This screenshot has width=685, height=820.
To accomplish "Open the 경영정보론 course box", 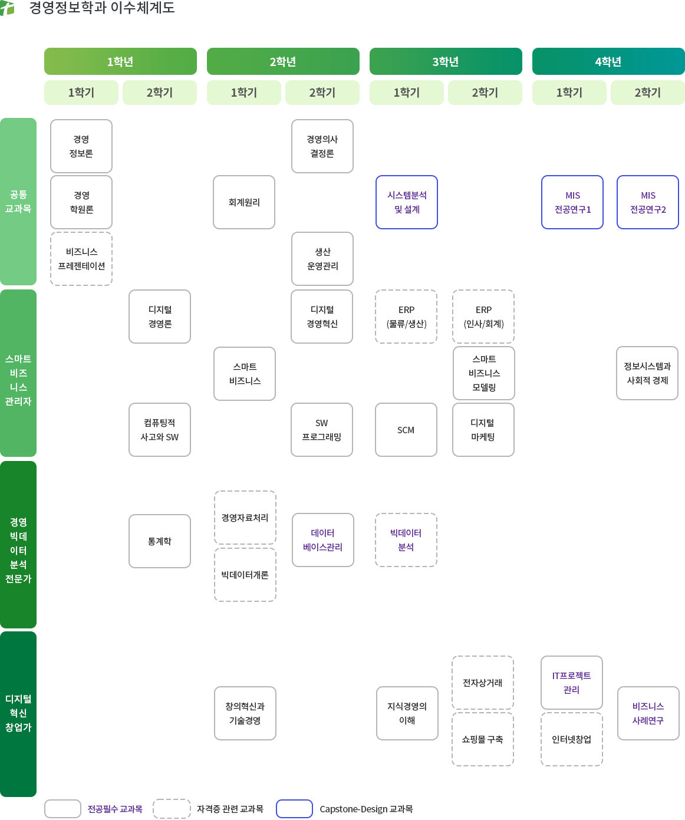I will tap(81, 146).
